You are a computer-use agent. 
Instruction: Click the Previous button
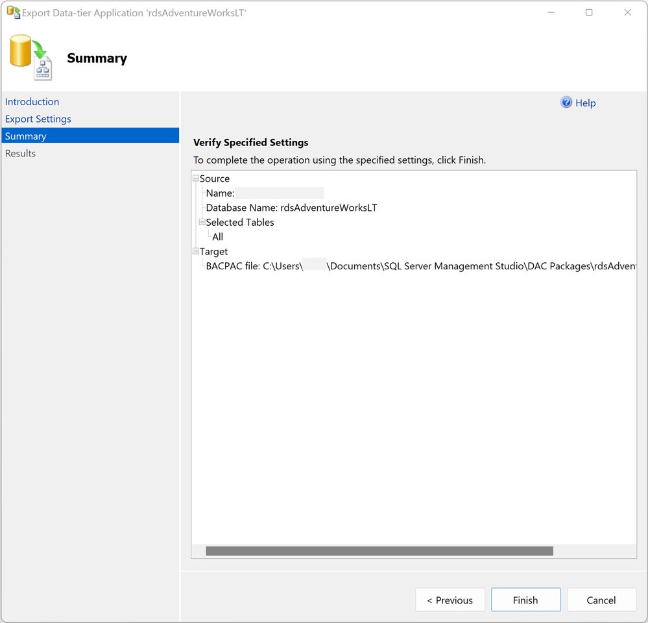pyautogui.click(x=450, y=600)
